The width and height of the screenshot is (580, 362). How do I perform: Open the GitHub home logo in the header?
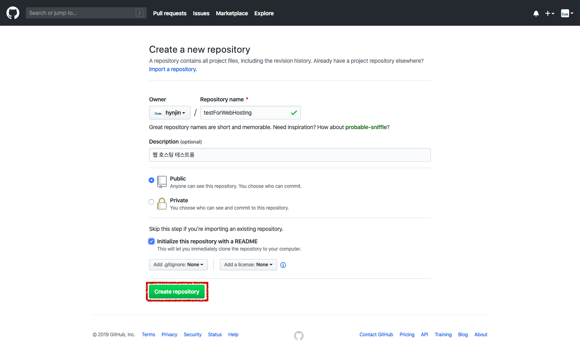tap(13, 13)
